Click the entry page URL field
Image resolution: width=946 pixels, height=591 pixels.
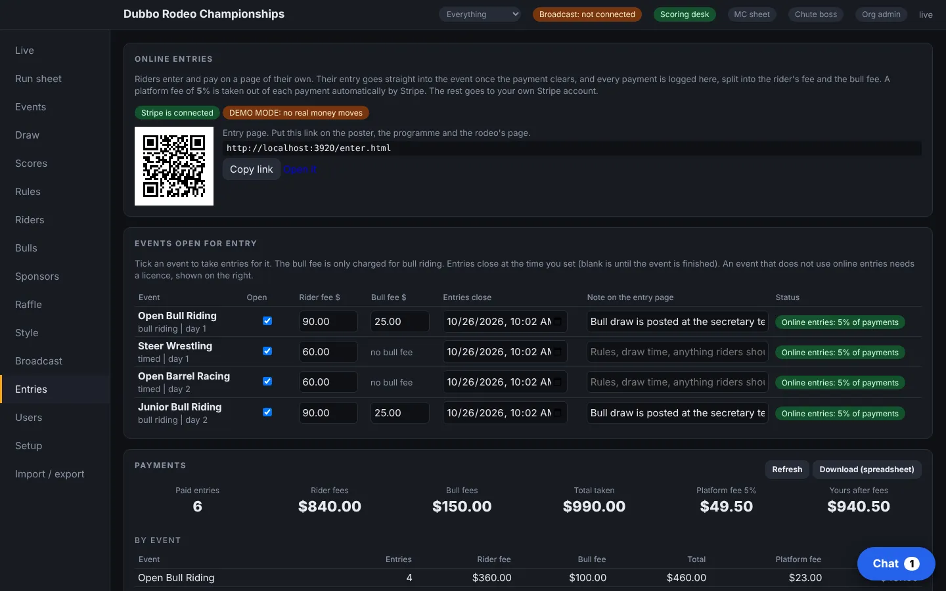pos(572,148)
